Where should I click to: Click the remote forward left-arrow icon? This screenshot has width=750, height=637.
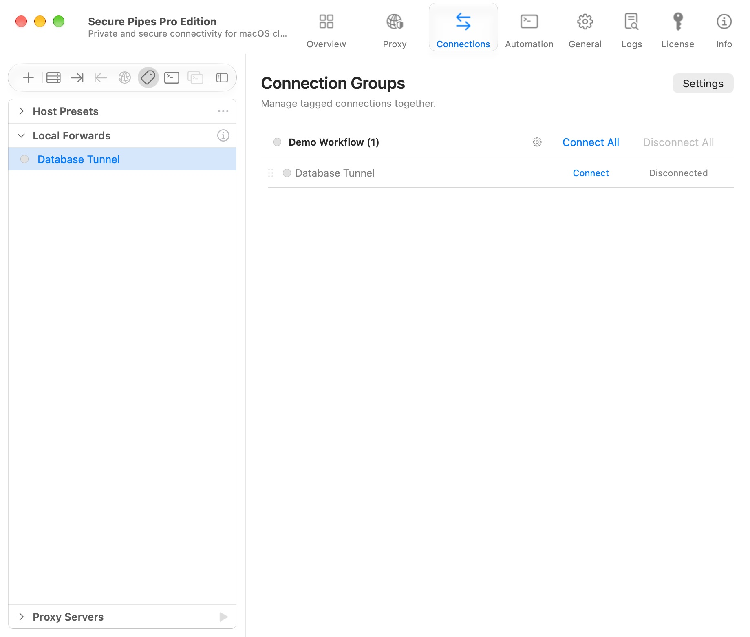coord(100,77)
